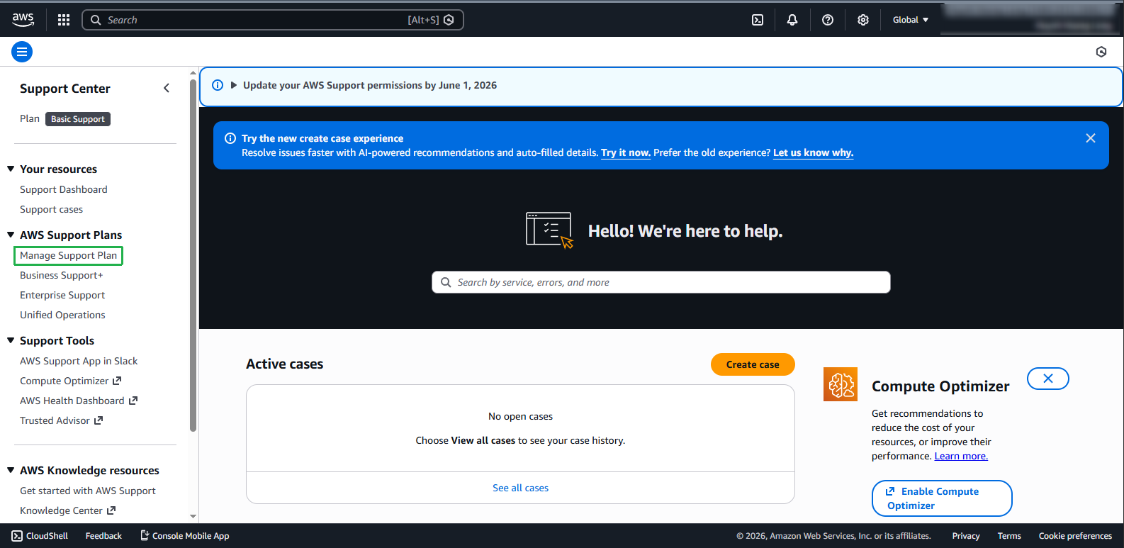The height and width of the screenshot is (548, 1124).
Task: Click the Active cases heading
Action: [284, 364]
